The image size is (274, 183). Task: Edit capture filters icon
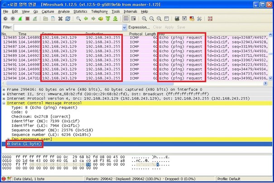coord(177,19)
